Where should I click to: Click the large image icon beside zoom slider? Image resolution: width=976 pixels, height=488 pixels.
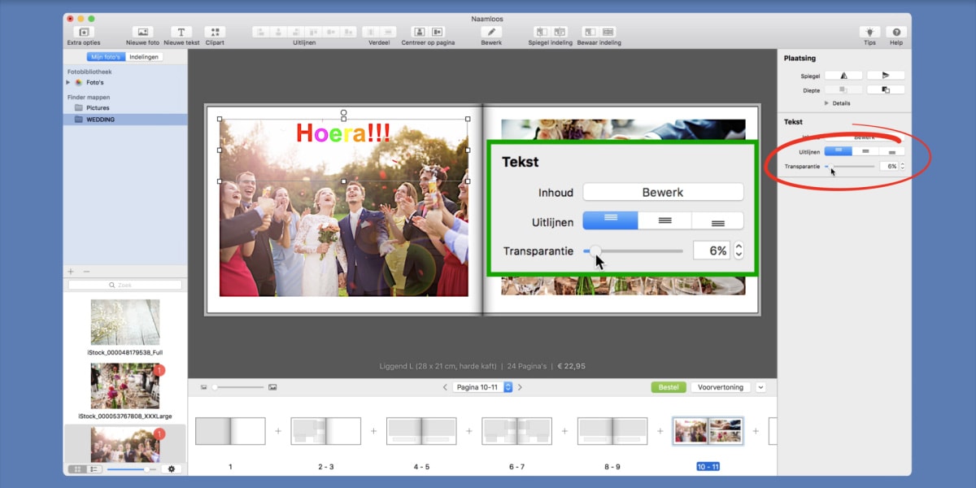pyautogui.click(x=272, y=387)
